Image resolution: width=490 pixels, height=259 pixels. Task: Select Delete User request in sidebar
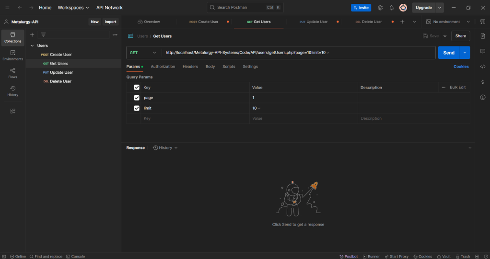60,81
